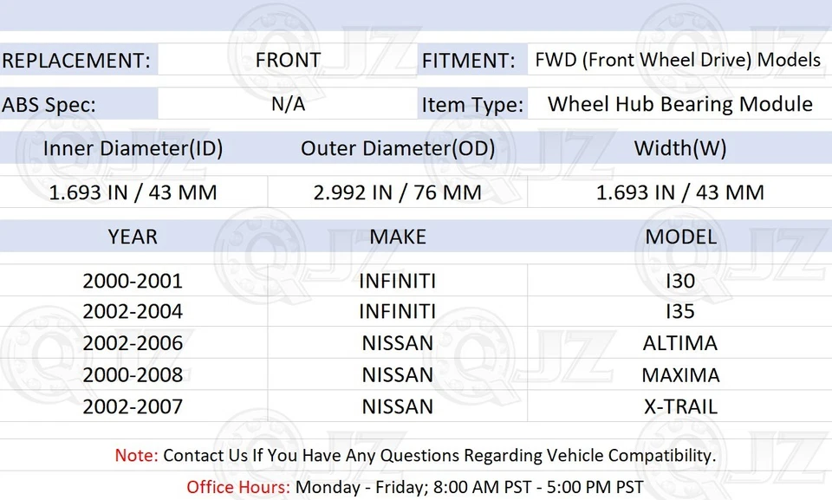Click the red Office Hours label
Image resolution: width=832 pixels, height=500 pixels.
point(238,486)
